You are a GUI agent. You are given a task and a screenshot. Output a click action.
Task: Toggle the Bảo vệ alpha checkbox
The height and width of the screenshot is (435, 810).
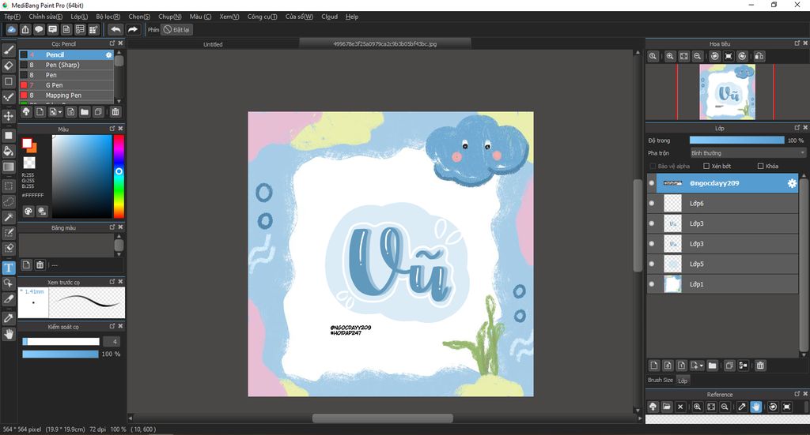[x=653, y=166]
